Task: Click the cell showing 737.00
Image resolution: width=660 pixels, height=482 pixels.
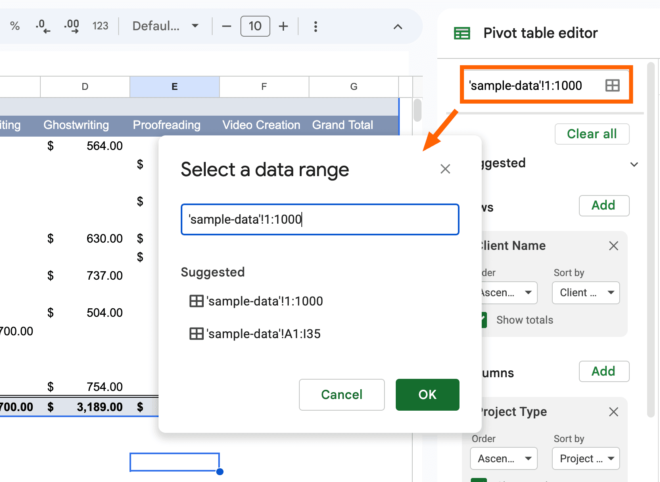Action: click(85, 276)
